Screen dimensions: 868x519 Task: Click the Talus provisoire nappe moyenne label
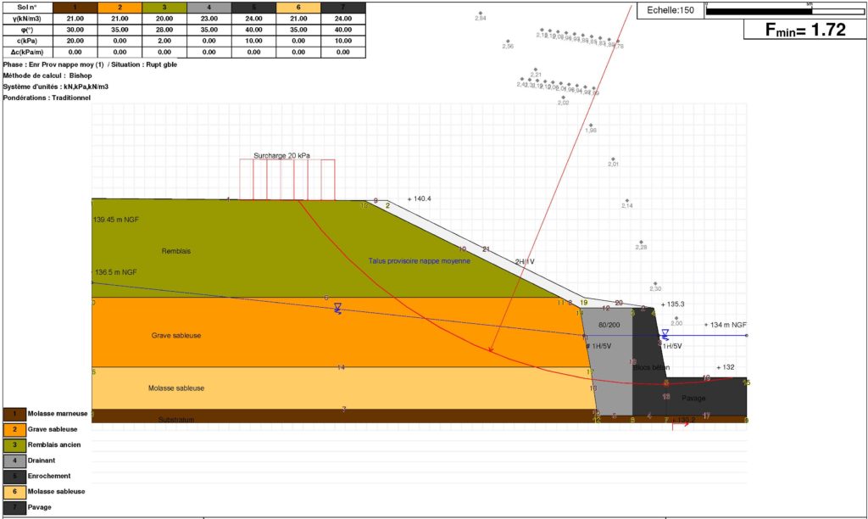coord(419,261)
